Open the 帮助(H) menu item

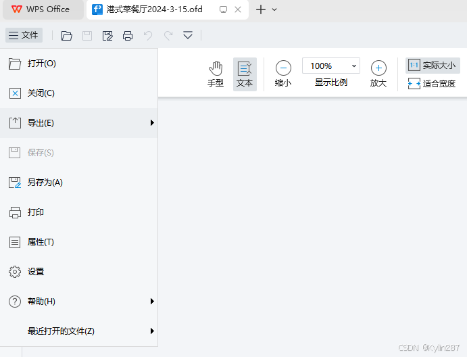pos(79,302)
